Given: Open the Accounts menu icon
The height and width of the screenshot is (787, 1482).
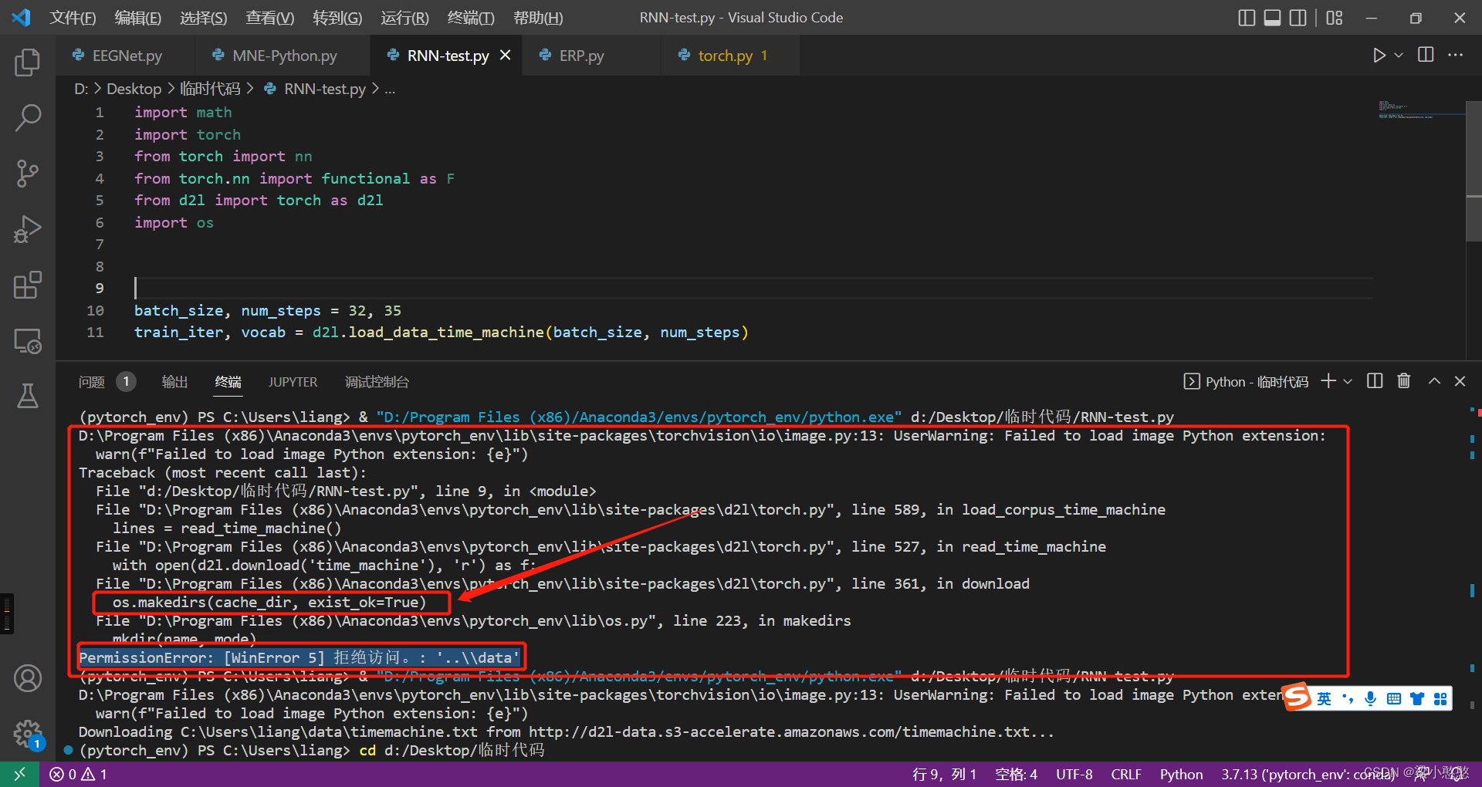Looking at the screenshot, I should [28, 678].
